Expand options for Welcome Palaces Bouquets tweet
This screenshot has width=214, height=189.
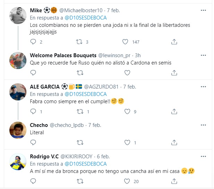pos(203,55)
